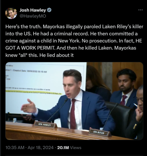The width and height of the screenshot is (147, 156).
Task: Click the 10:35 AM timestamp link
Action: (15, 148)
